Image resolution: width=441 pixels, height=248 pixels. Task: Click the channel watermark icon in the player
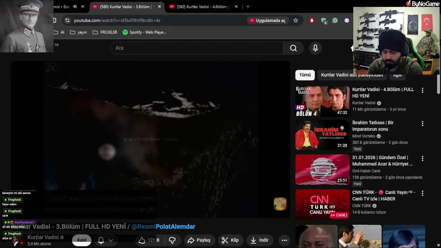[280, 204]
